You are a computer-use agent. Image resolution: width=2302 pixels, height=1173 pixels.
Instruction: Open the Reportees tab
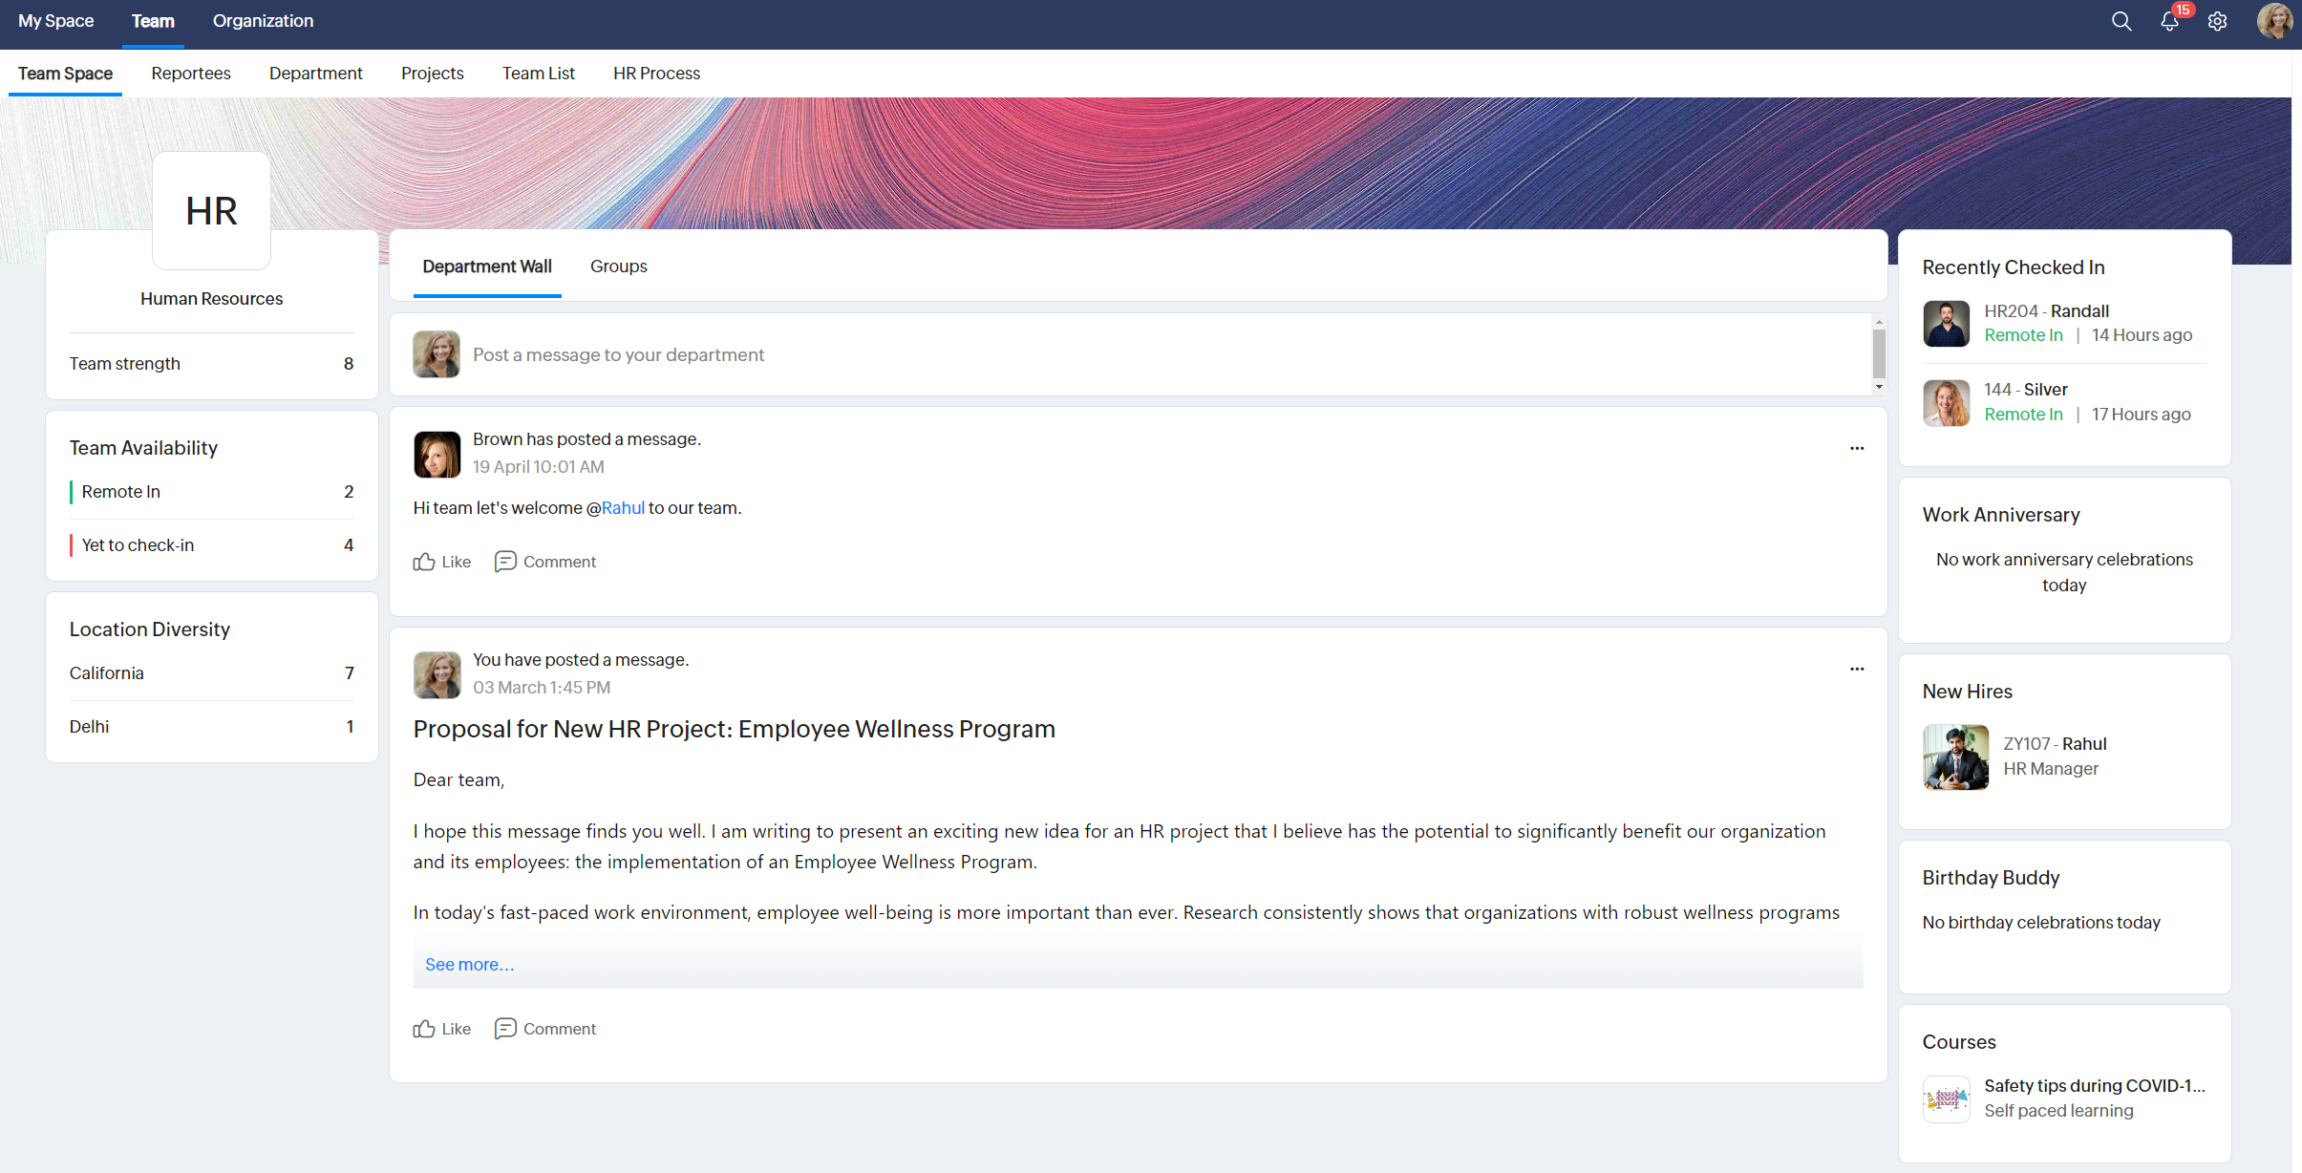(191, 74)
